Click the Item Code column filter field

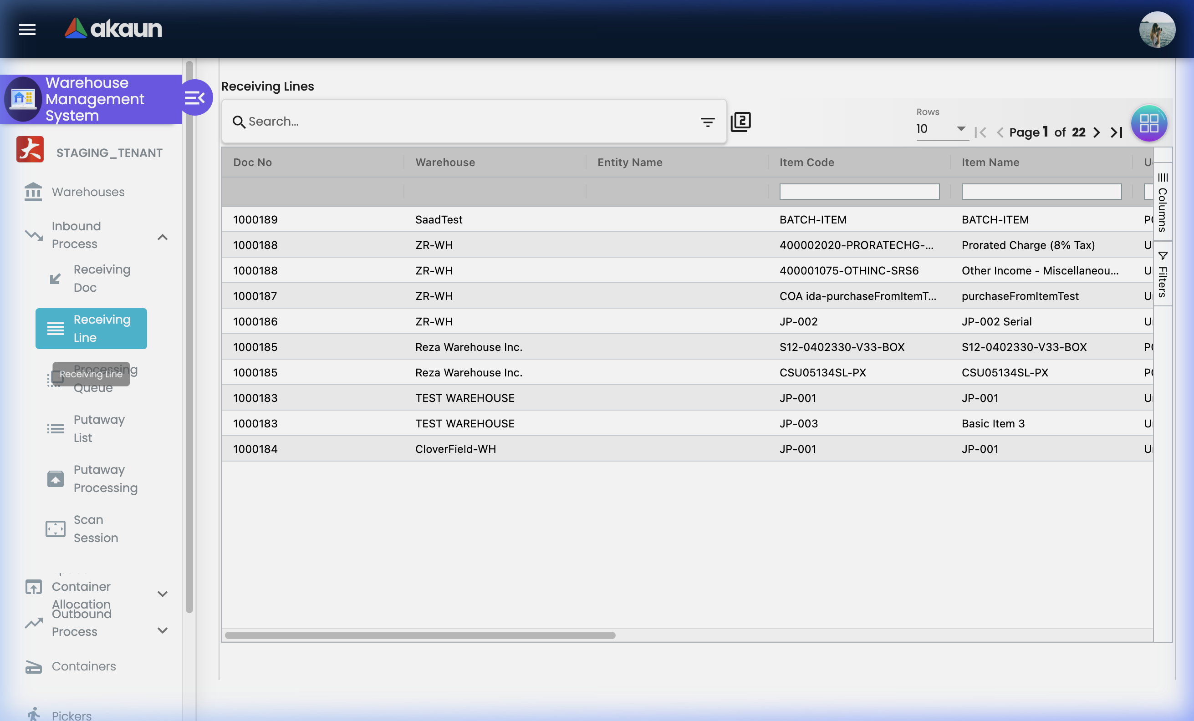pyautogui.click(x=859, y=192)
